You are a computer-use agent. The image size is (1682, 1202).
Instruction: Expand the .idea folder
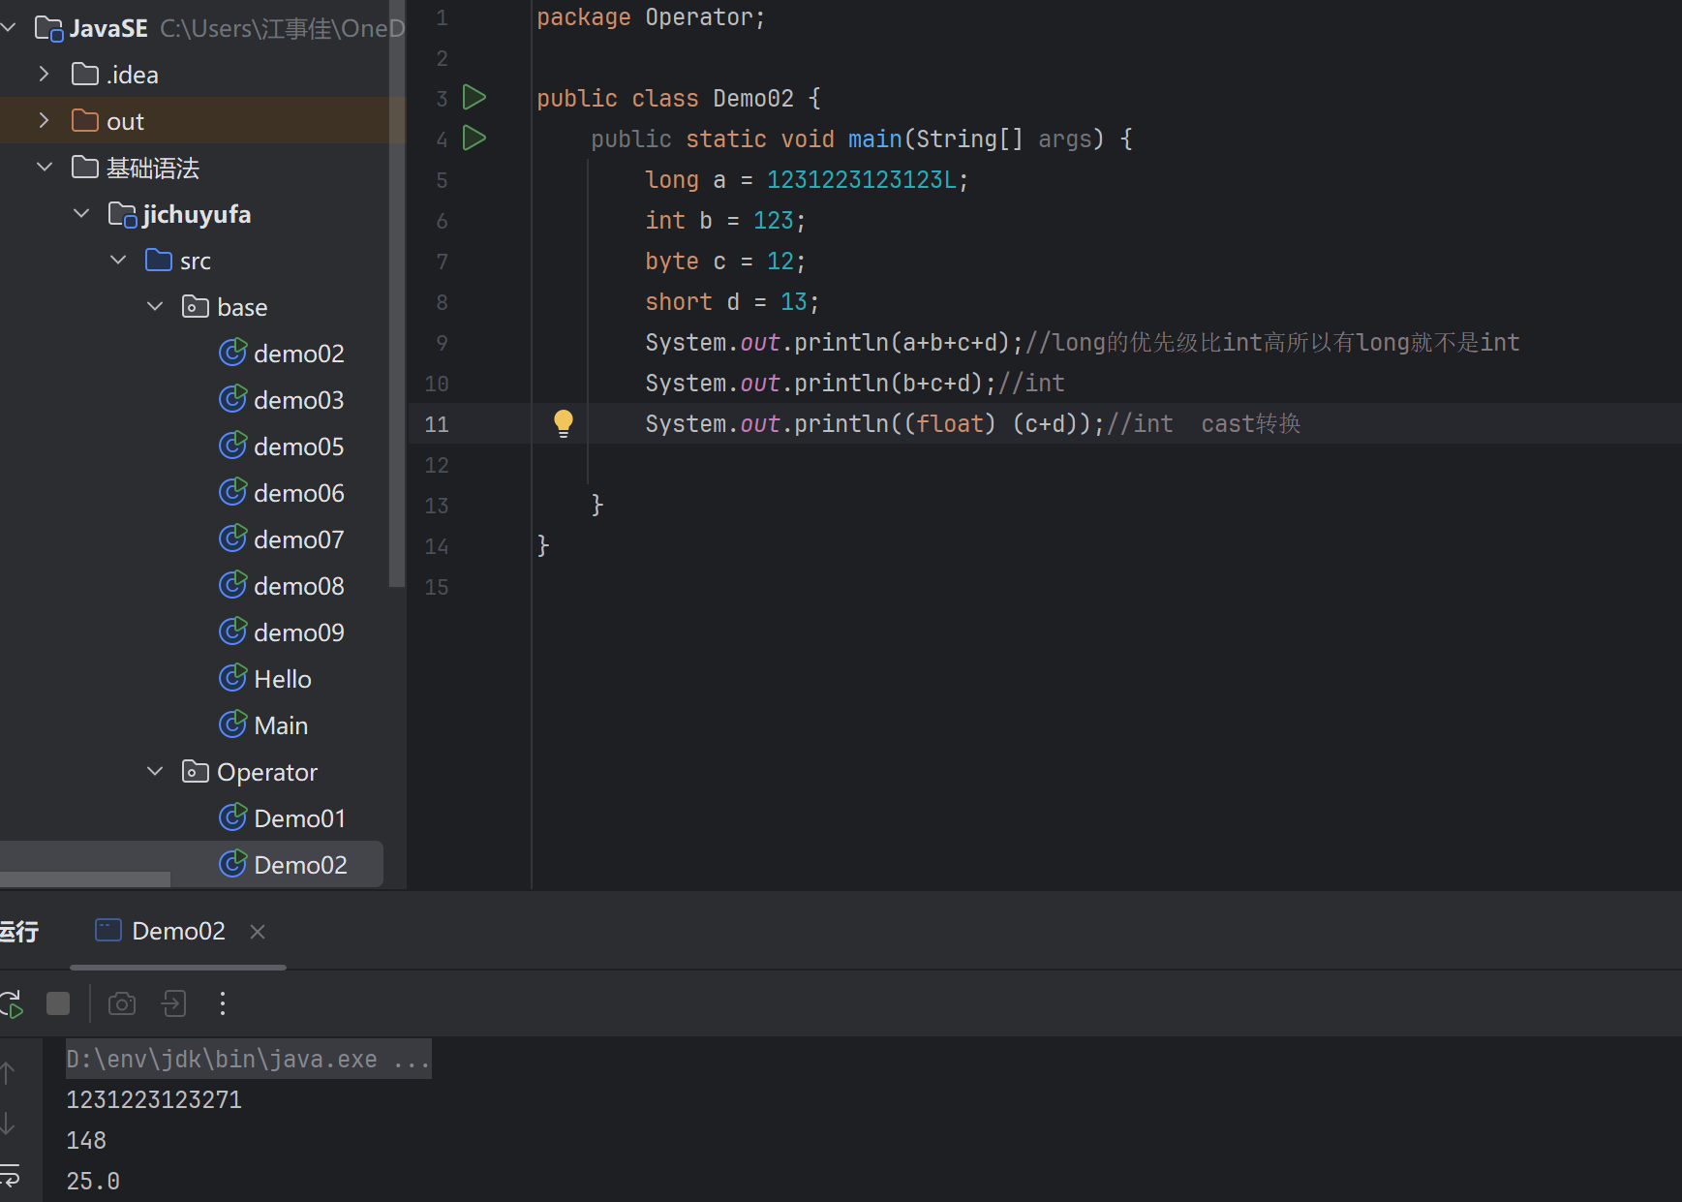click(x=44, y=75)
